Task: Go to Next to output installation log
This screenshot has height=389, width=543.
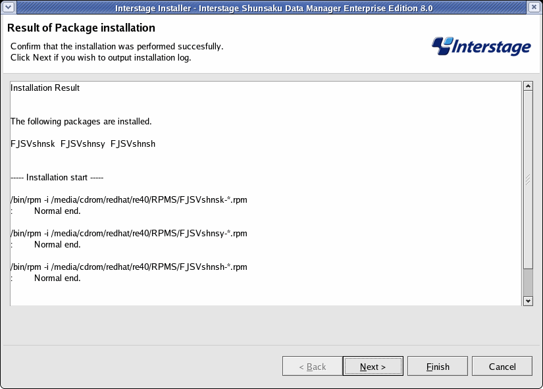Action: (373, 366)
